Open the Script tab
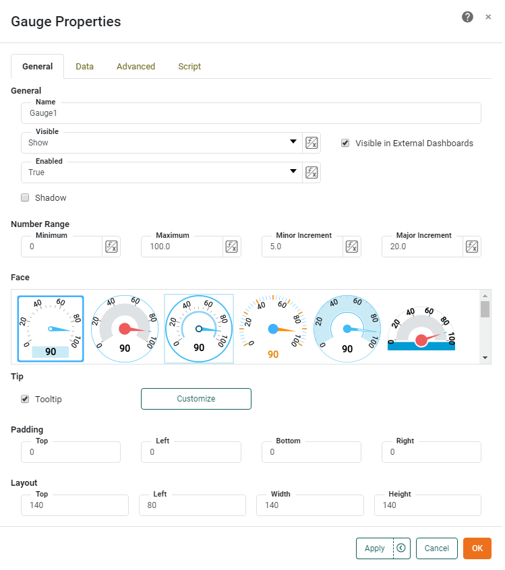Viewport: 505px width, 570px height. [x=189, y=66]
